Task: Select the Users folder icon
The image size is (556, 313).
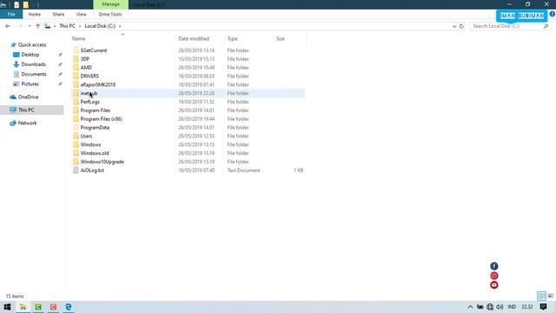Action: 76,136
